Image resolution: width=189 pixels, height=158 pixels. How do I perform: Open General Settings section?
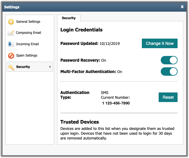(28, 22)
